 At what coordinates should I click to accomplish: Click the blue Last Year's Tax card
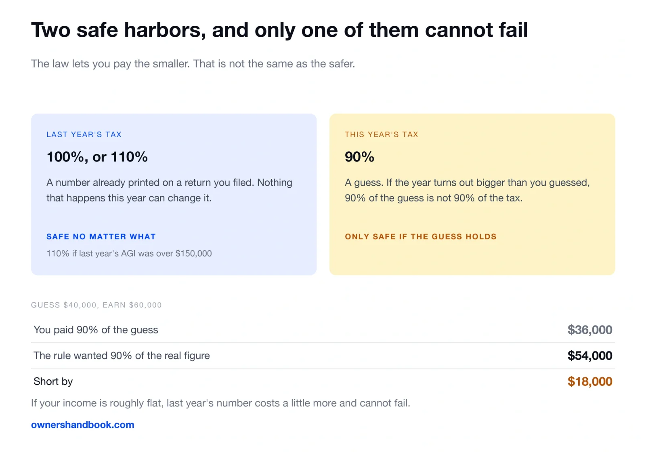174,194
